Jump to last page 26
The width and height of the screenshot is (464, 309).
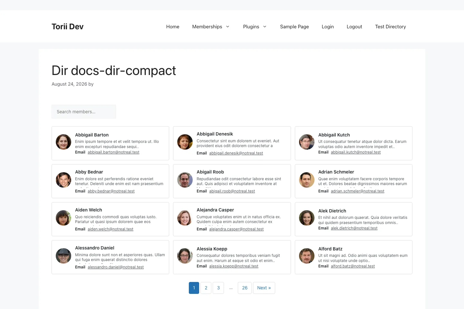(x=245, y=288)
